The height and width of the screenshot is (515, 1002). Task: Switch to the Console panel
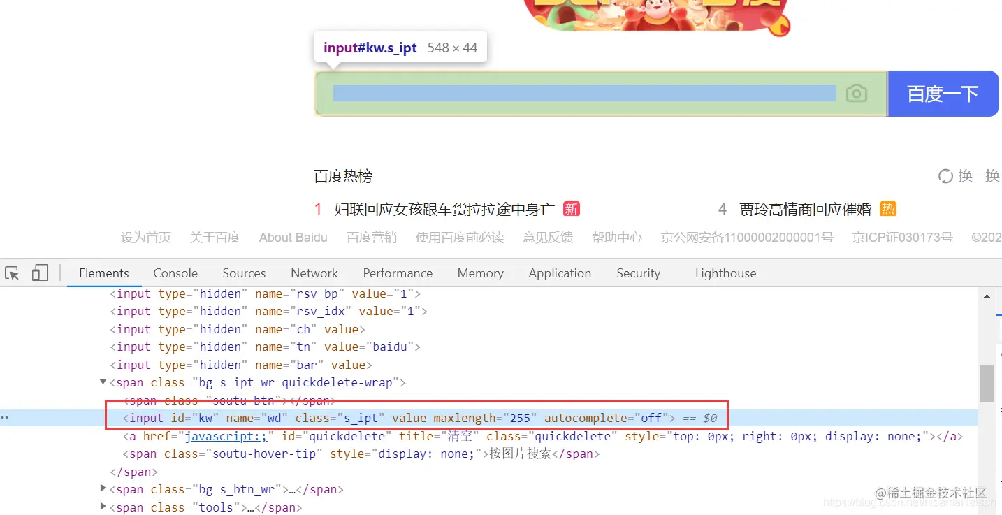[175, 273]
